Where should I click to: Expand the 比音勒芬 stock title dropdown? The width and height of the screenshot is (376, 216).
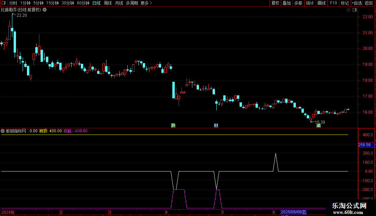coord(45,10)
